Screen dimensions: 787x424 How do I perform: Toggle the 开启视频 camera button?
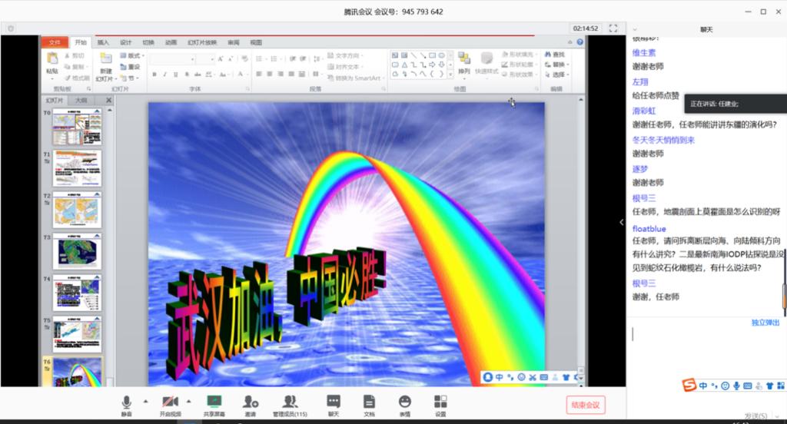170,402
